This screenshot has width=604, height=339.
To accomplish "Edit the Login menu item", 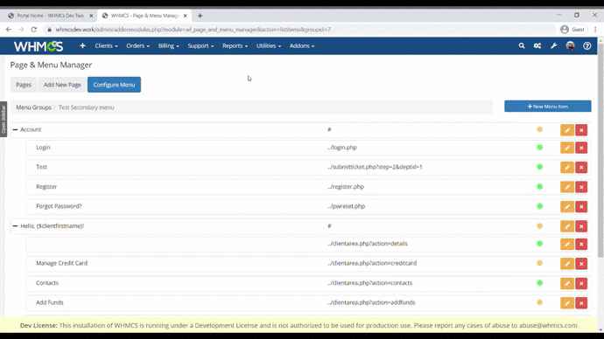I will click(567, 148).
